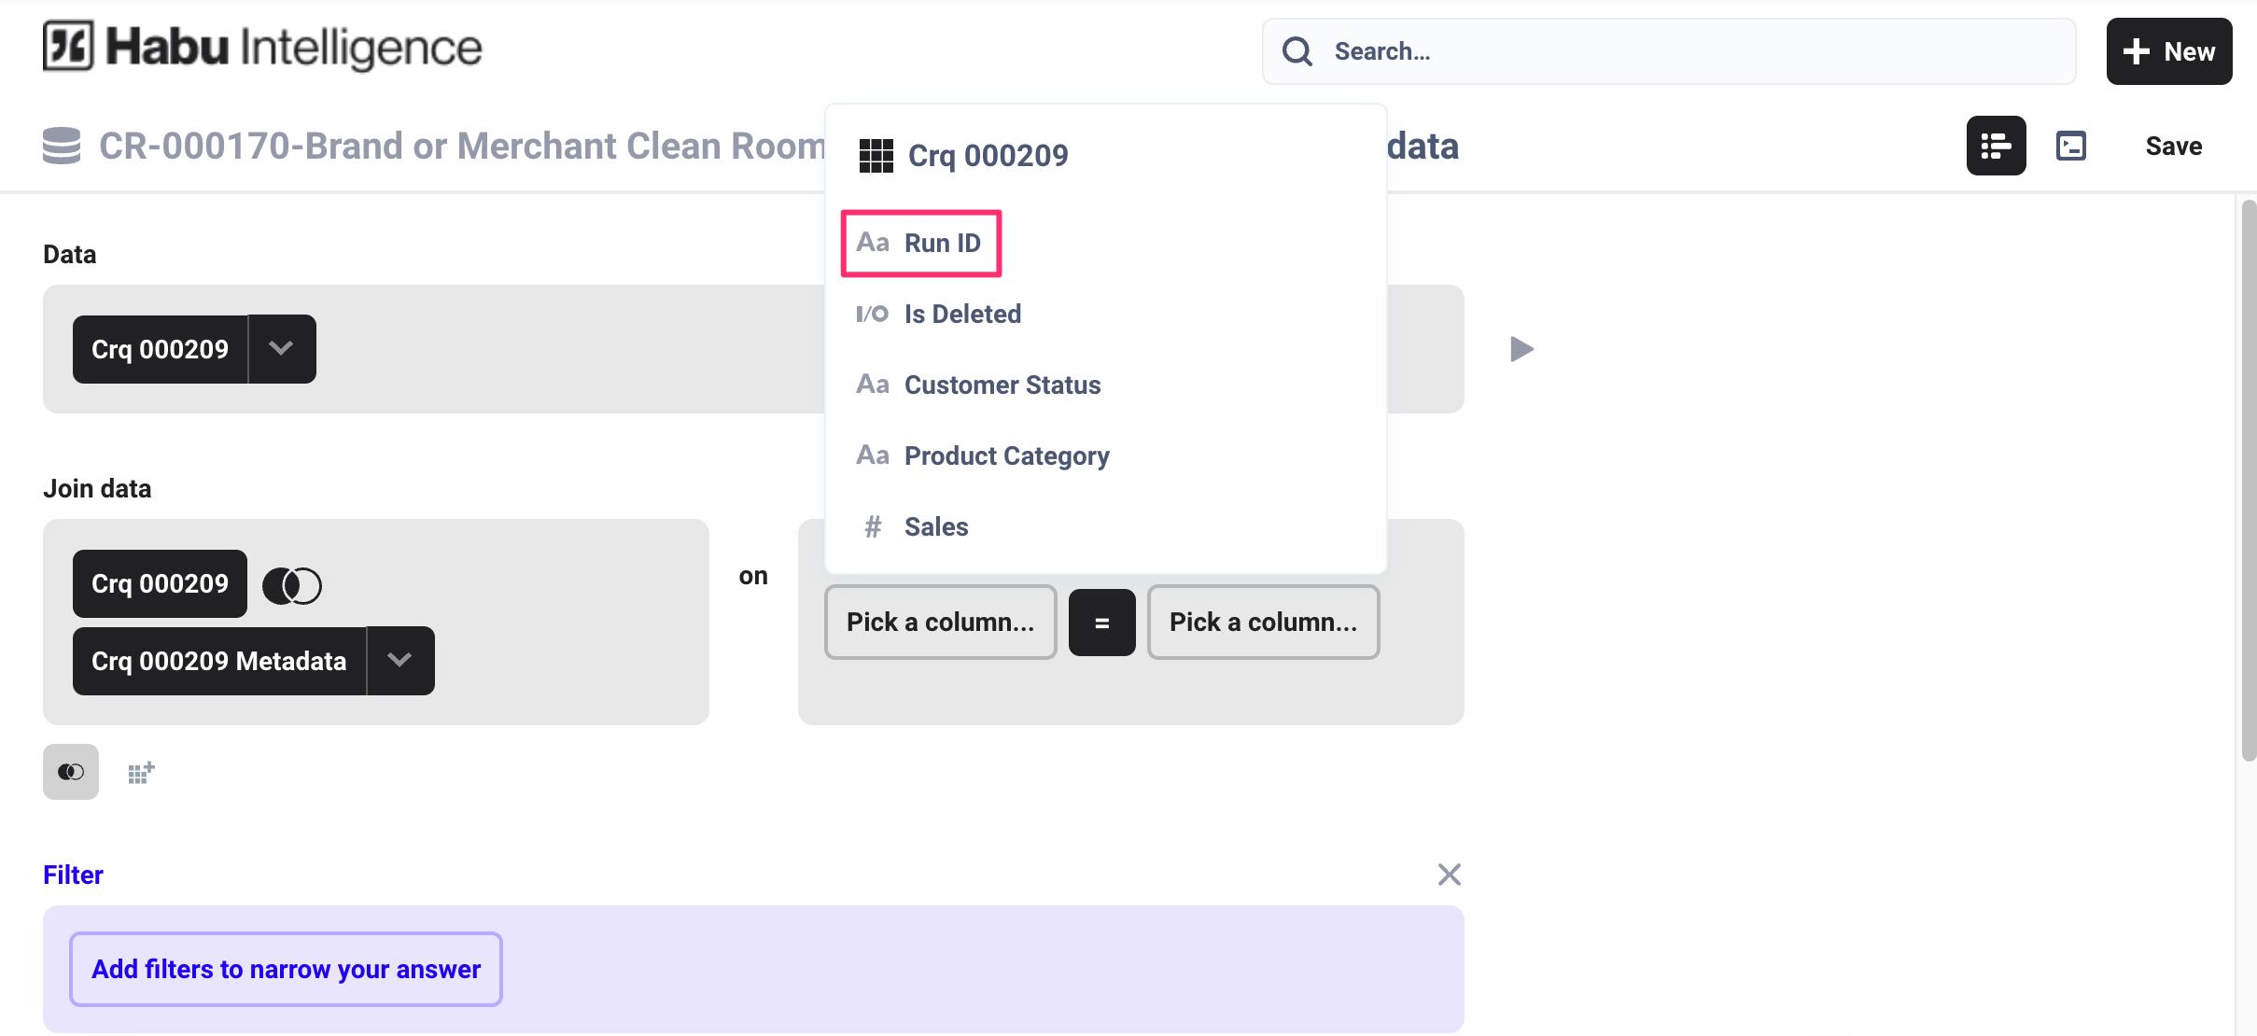
Task: Click the grid icon next to Crq 000209 header
Action: click(x=876, y=156)
